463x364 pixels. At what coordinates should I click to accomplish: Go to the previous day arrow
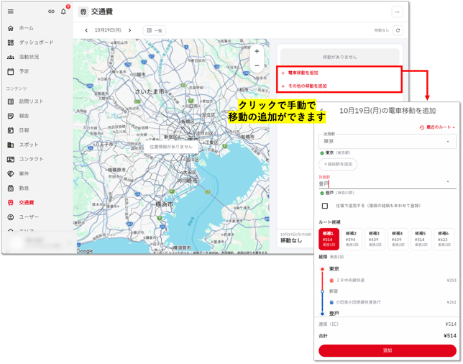click(86, 30)
